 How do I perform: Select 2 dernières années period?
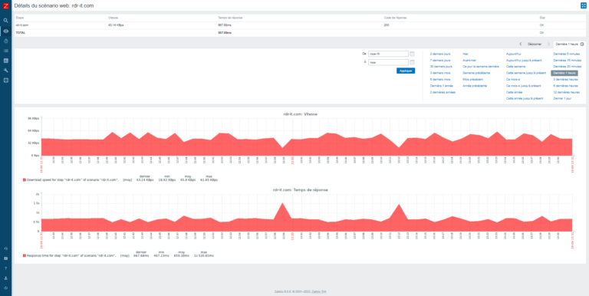443,92
